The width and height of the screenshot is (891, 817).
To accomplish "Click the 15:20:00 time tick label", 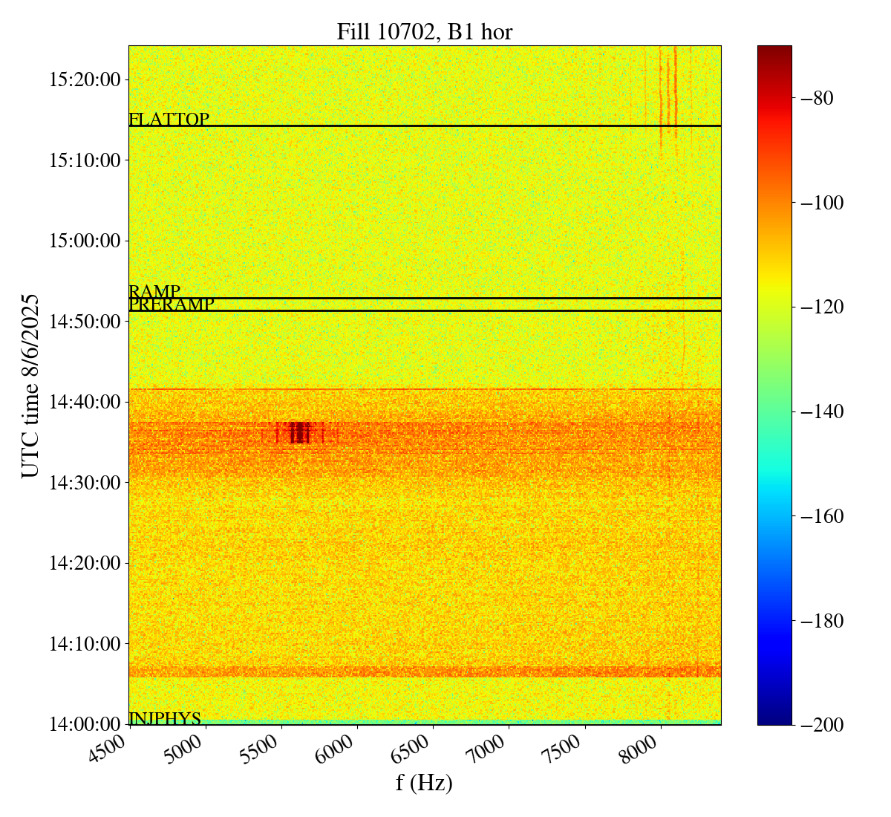I will (84, 79).
